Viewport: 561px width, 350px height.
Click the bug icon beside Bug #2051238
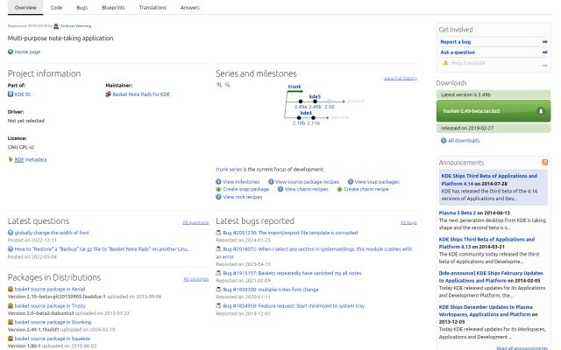218,233
